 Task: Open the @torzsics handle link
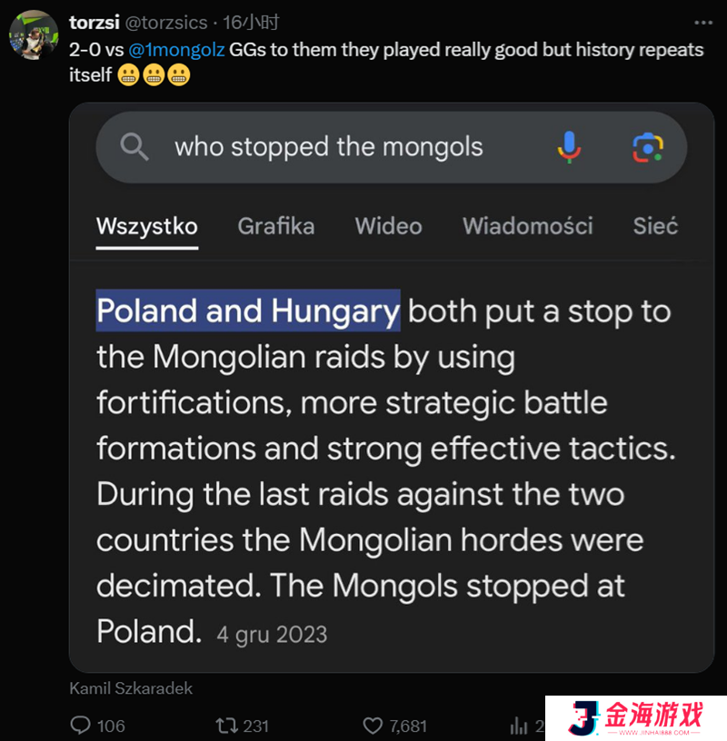coord(166,22)
